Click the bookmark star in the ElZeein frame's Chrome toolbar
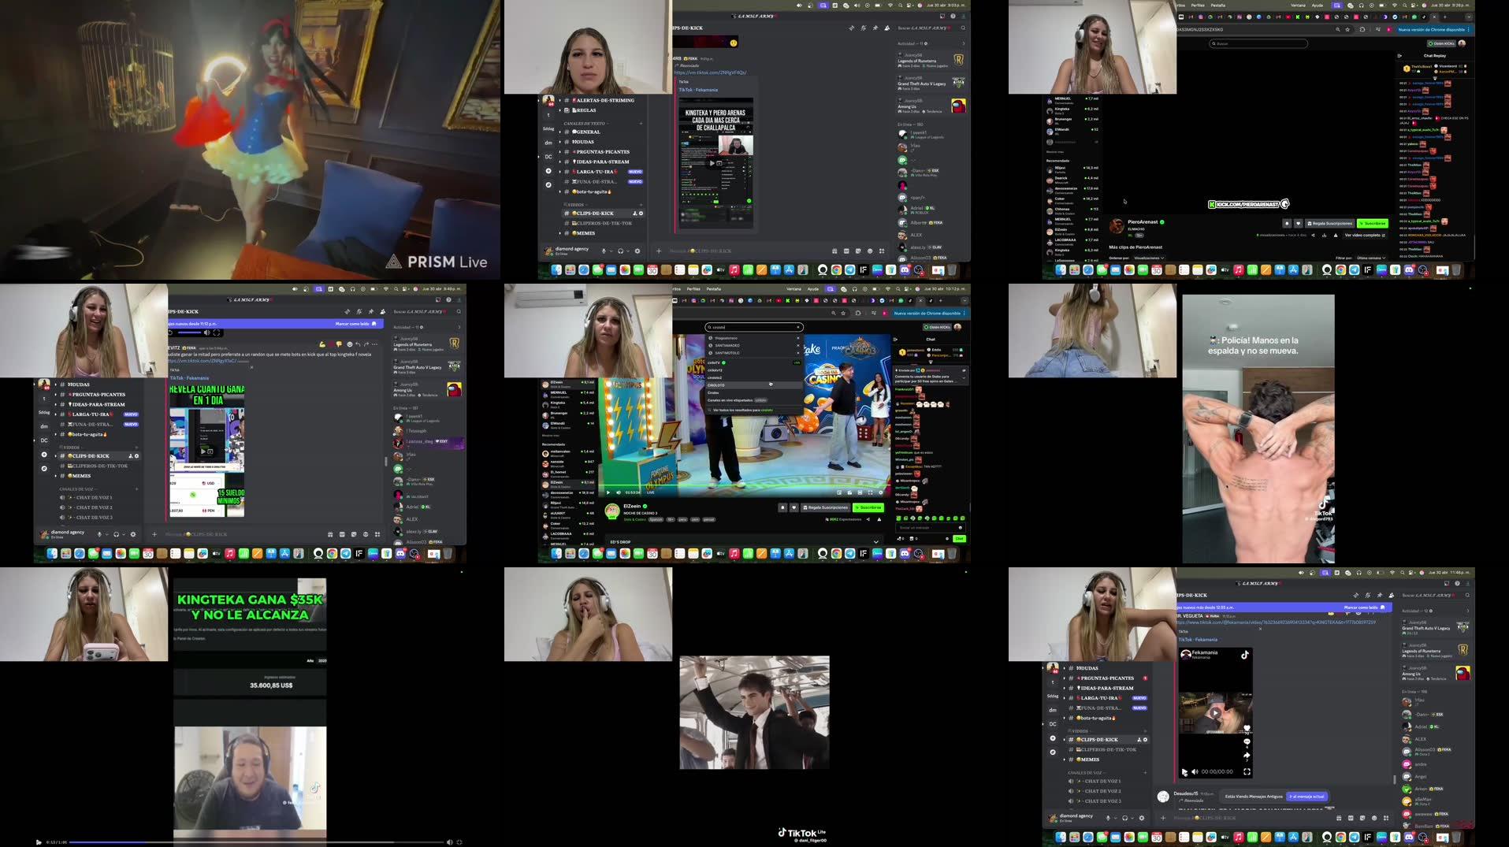Viewport: 1509px width, 847px height. click(843, 314)
